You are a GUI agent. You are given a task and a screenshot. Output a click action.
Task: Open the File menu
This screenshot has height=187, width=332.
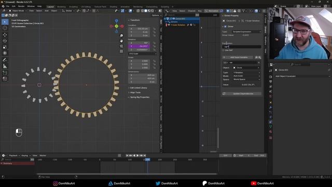click(x=8, y=6)
